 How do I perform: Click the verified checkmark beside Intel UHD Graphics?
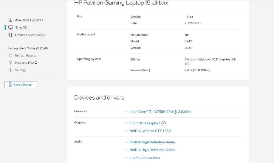click(x=163, y=123)
